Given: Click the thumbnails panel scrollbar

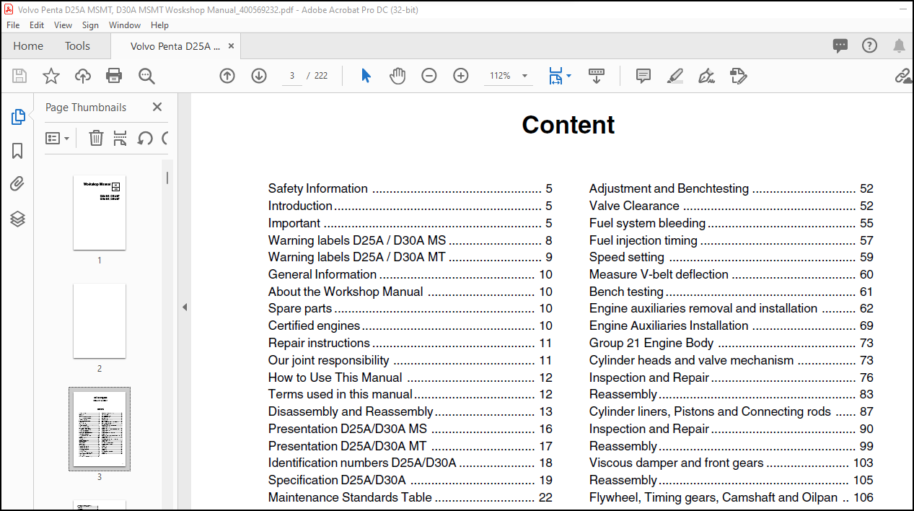Looking at the screenshot, I should (168, 178).
